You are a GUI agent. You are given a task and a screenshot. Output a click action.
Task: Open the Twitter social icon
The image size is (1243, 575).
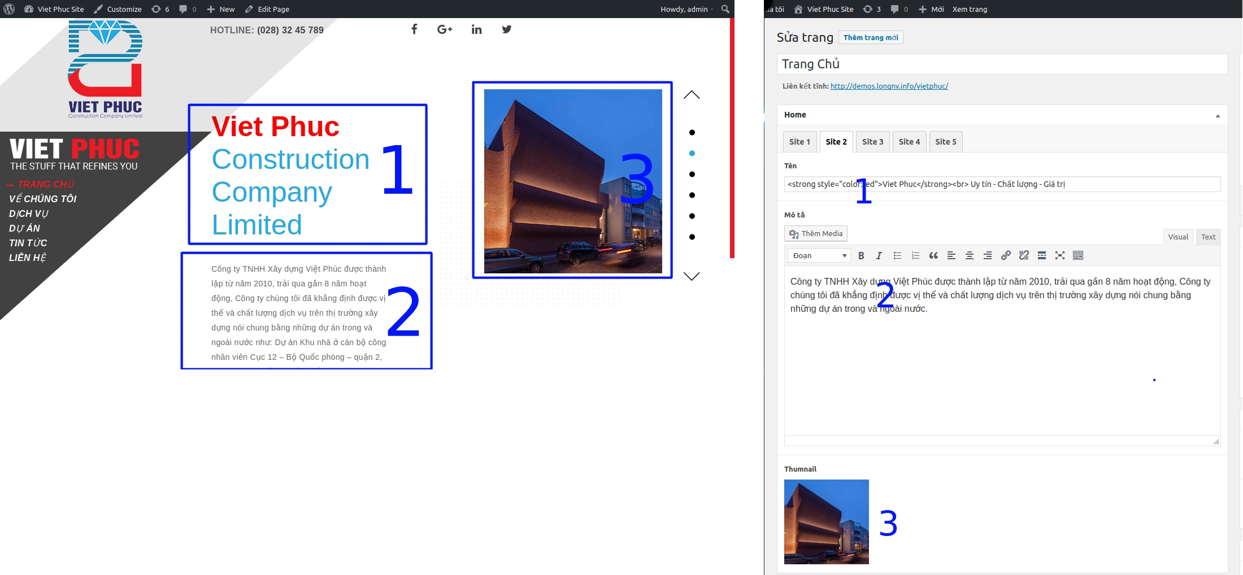pyautogui.click(x=506, y=29)
